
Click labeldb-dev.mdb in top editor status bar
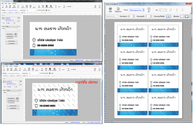pos(79,60)
